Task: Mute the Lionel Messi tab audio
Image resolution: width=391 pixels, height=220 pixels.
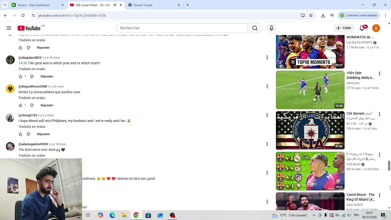Action: pyautogui.click(x=115, y=5)
